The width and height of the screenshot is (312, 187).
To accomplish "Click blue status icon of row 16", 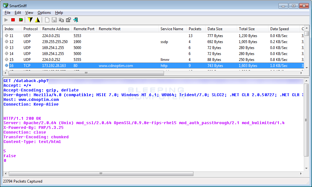I will [7, 66].
